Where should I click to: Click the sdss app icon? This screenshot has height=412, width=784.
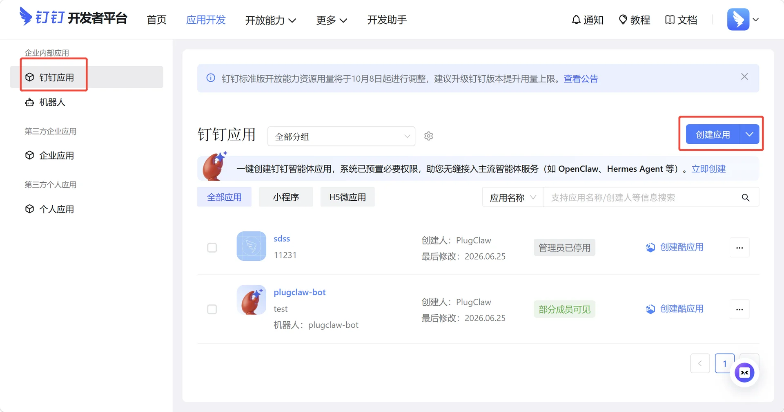point(252,246)
